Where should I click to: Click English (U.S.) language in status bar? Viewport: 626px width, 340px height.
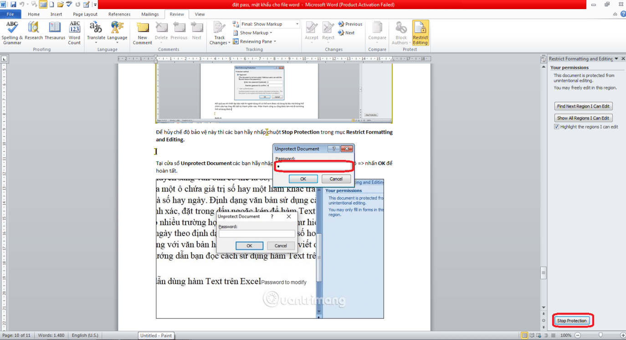[x=85, y=335]
